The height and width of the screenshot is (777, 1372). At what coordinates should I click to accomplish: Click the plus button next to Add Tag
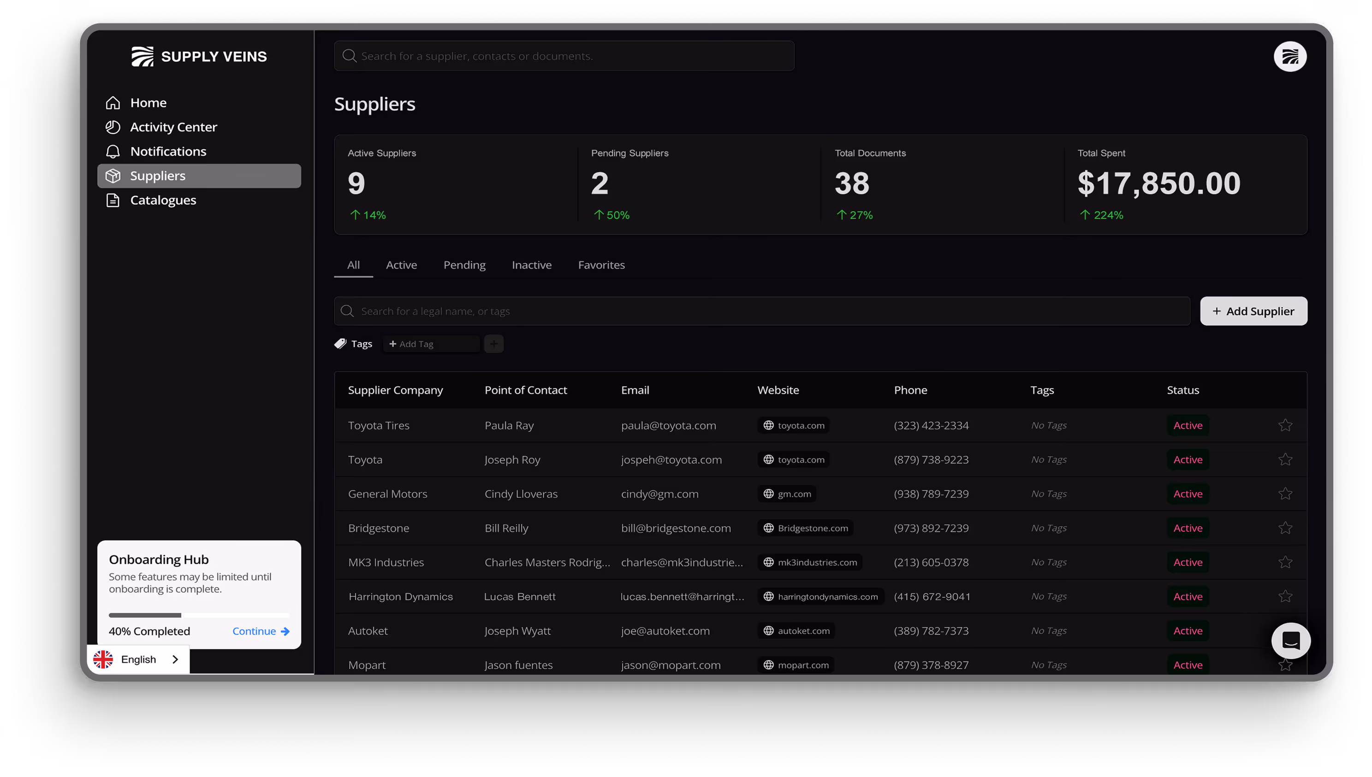tap(493, 344)
